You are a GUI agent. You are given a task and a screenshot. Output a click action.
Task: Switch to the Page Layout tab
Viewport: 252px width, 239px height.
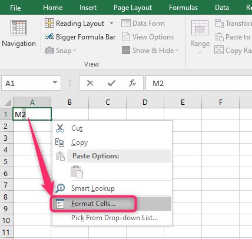132,8
